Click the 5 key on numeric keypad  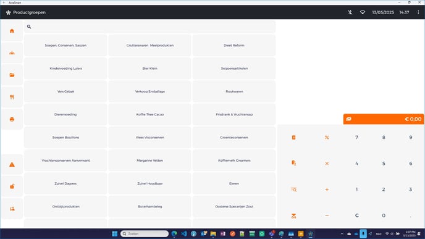384,164
